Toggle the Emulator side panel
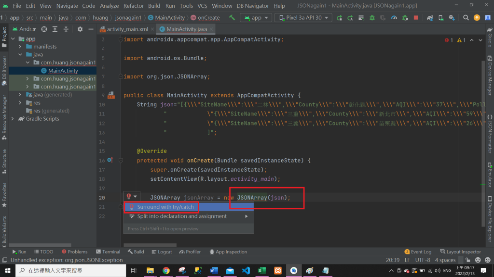The image size is (494, 277). point(490,174)
